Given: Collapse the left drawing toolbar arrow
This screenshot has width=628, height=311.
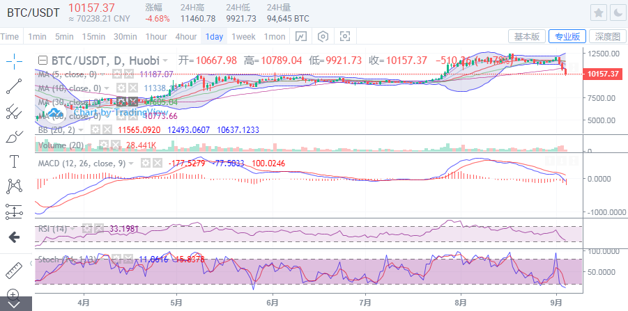Looking at the screenshot, I should [31, 262].
